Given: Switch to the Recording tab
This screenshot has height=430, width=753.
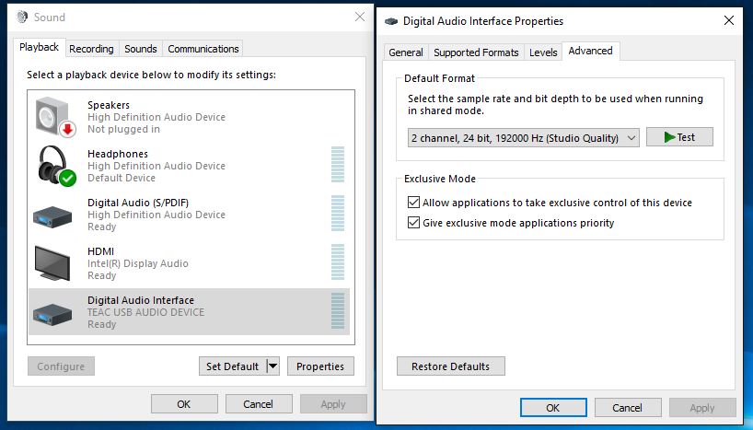Looking at the screenshot, I should point(91,49).
